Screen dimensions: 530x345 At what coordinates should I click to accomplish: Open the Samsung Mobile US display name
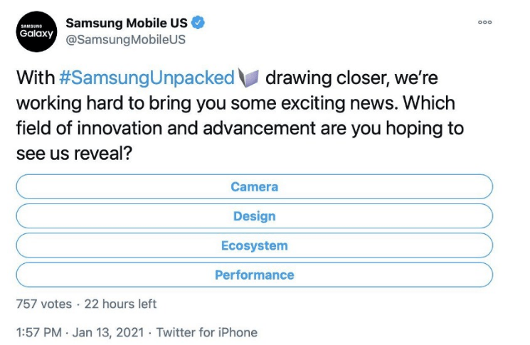point(127,23)
